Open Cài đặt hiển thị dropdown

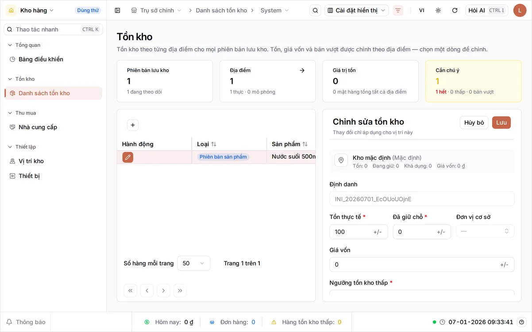[x=356, y=10]
